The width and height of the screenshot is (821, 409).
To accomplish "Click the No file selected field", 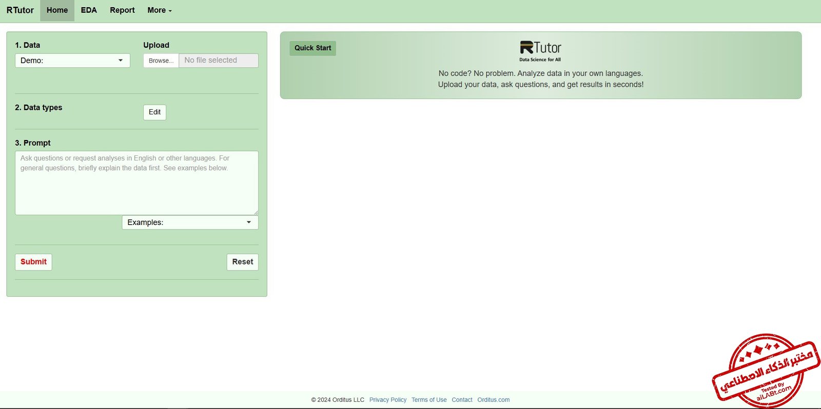I will click(218, 60).
